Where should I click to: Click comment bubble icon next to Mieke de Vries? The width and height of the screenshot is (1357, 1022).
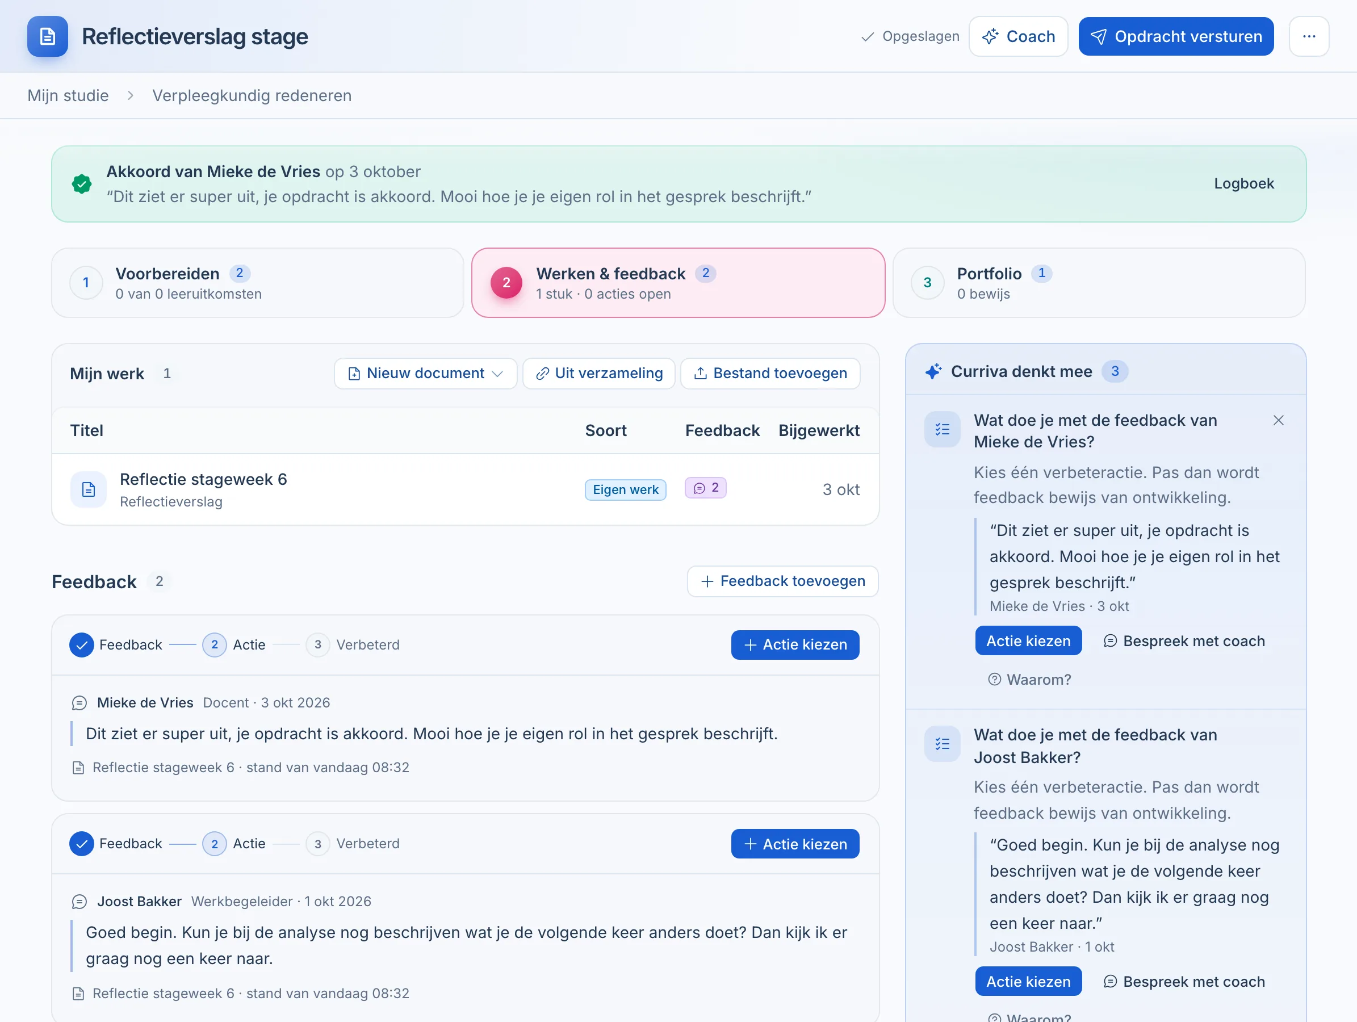click(79, 702)
